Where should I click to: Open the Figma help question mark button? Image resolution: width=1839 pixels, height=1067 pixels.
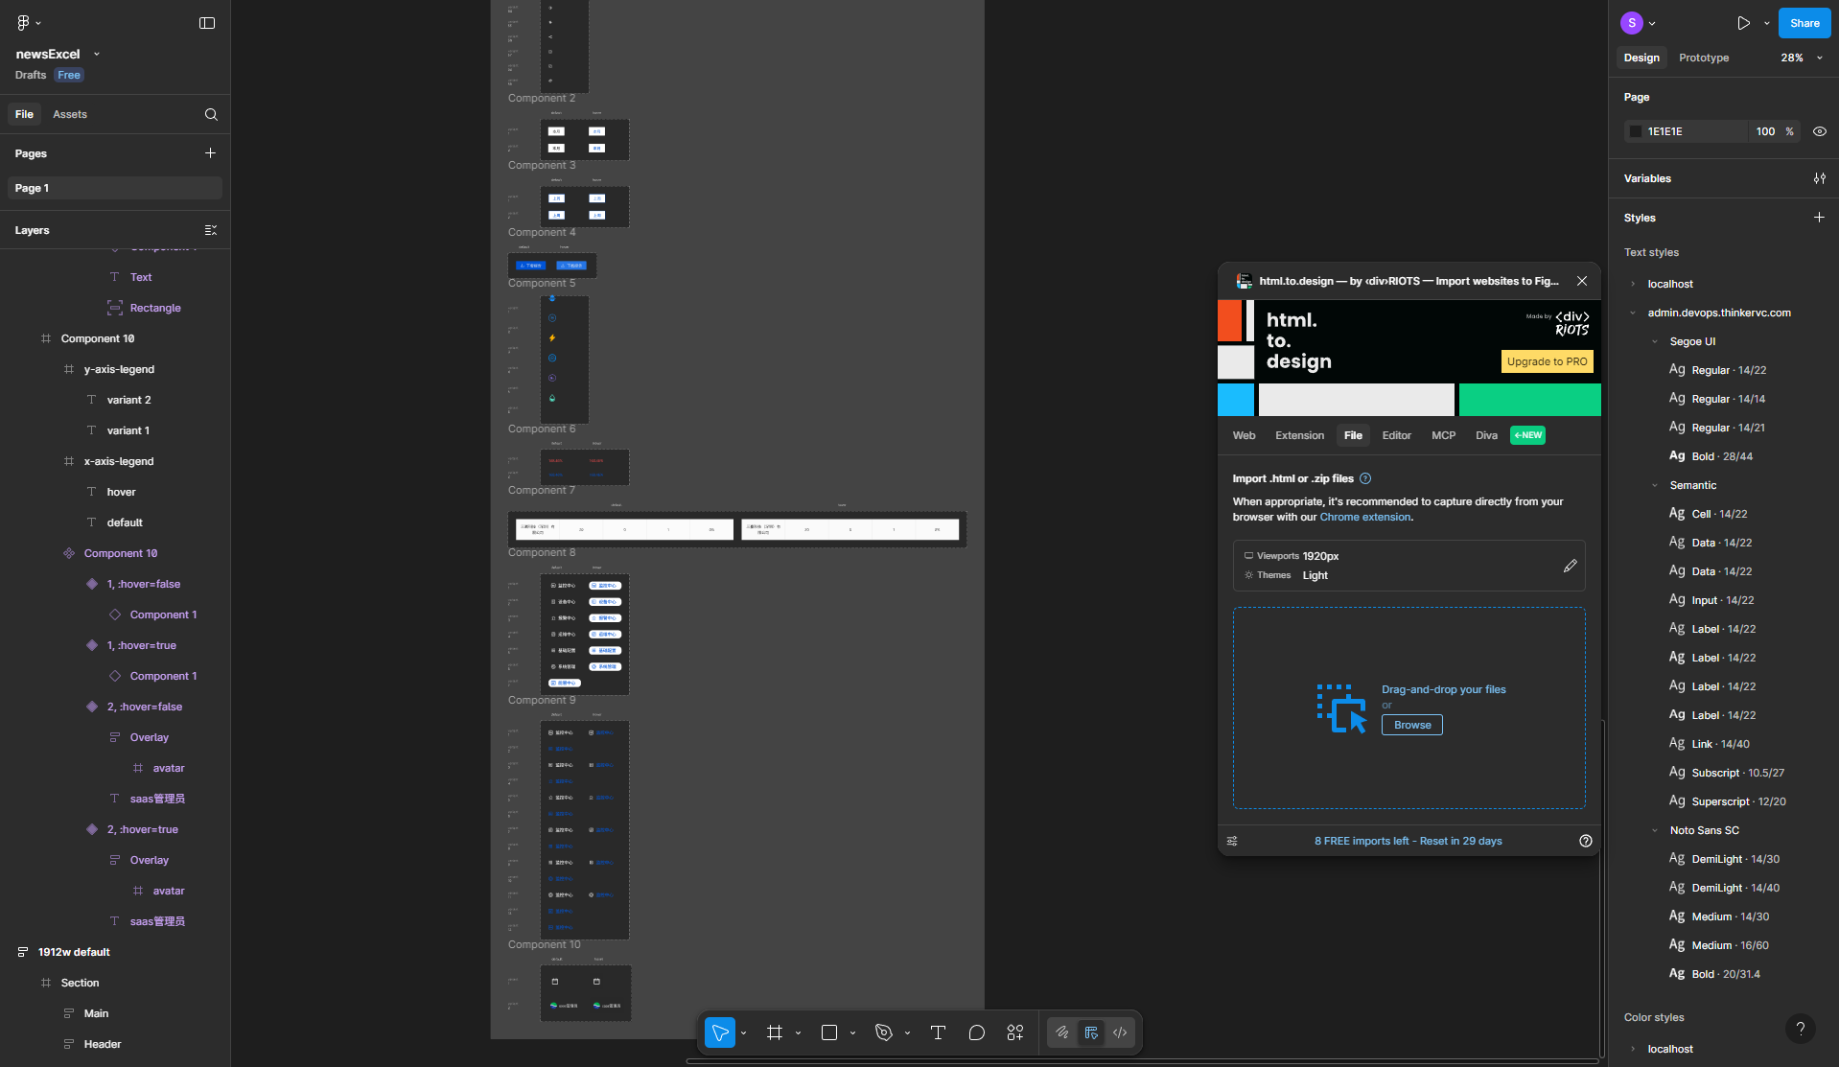tap(1801, 1029)
